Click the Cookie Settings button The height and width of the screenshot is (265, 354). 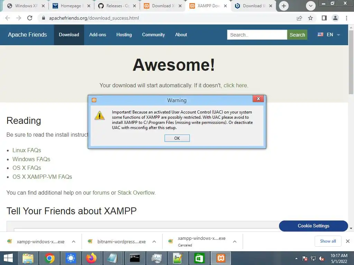[x=313, y=226]
